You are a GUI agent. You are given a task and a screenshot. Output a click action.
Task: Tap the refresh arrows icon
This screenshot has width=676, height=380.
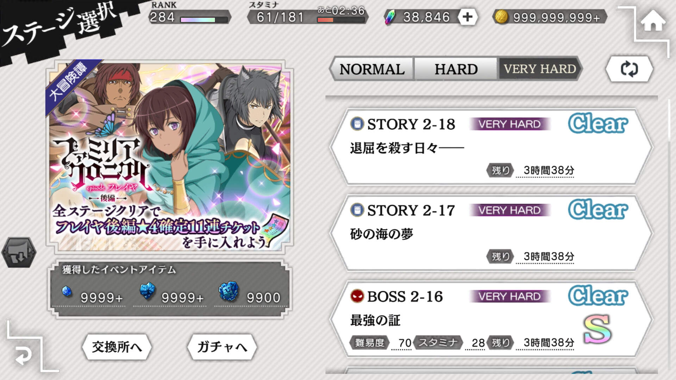[629, 69]
